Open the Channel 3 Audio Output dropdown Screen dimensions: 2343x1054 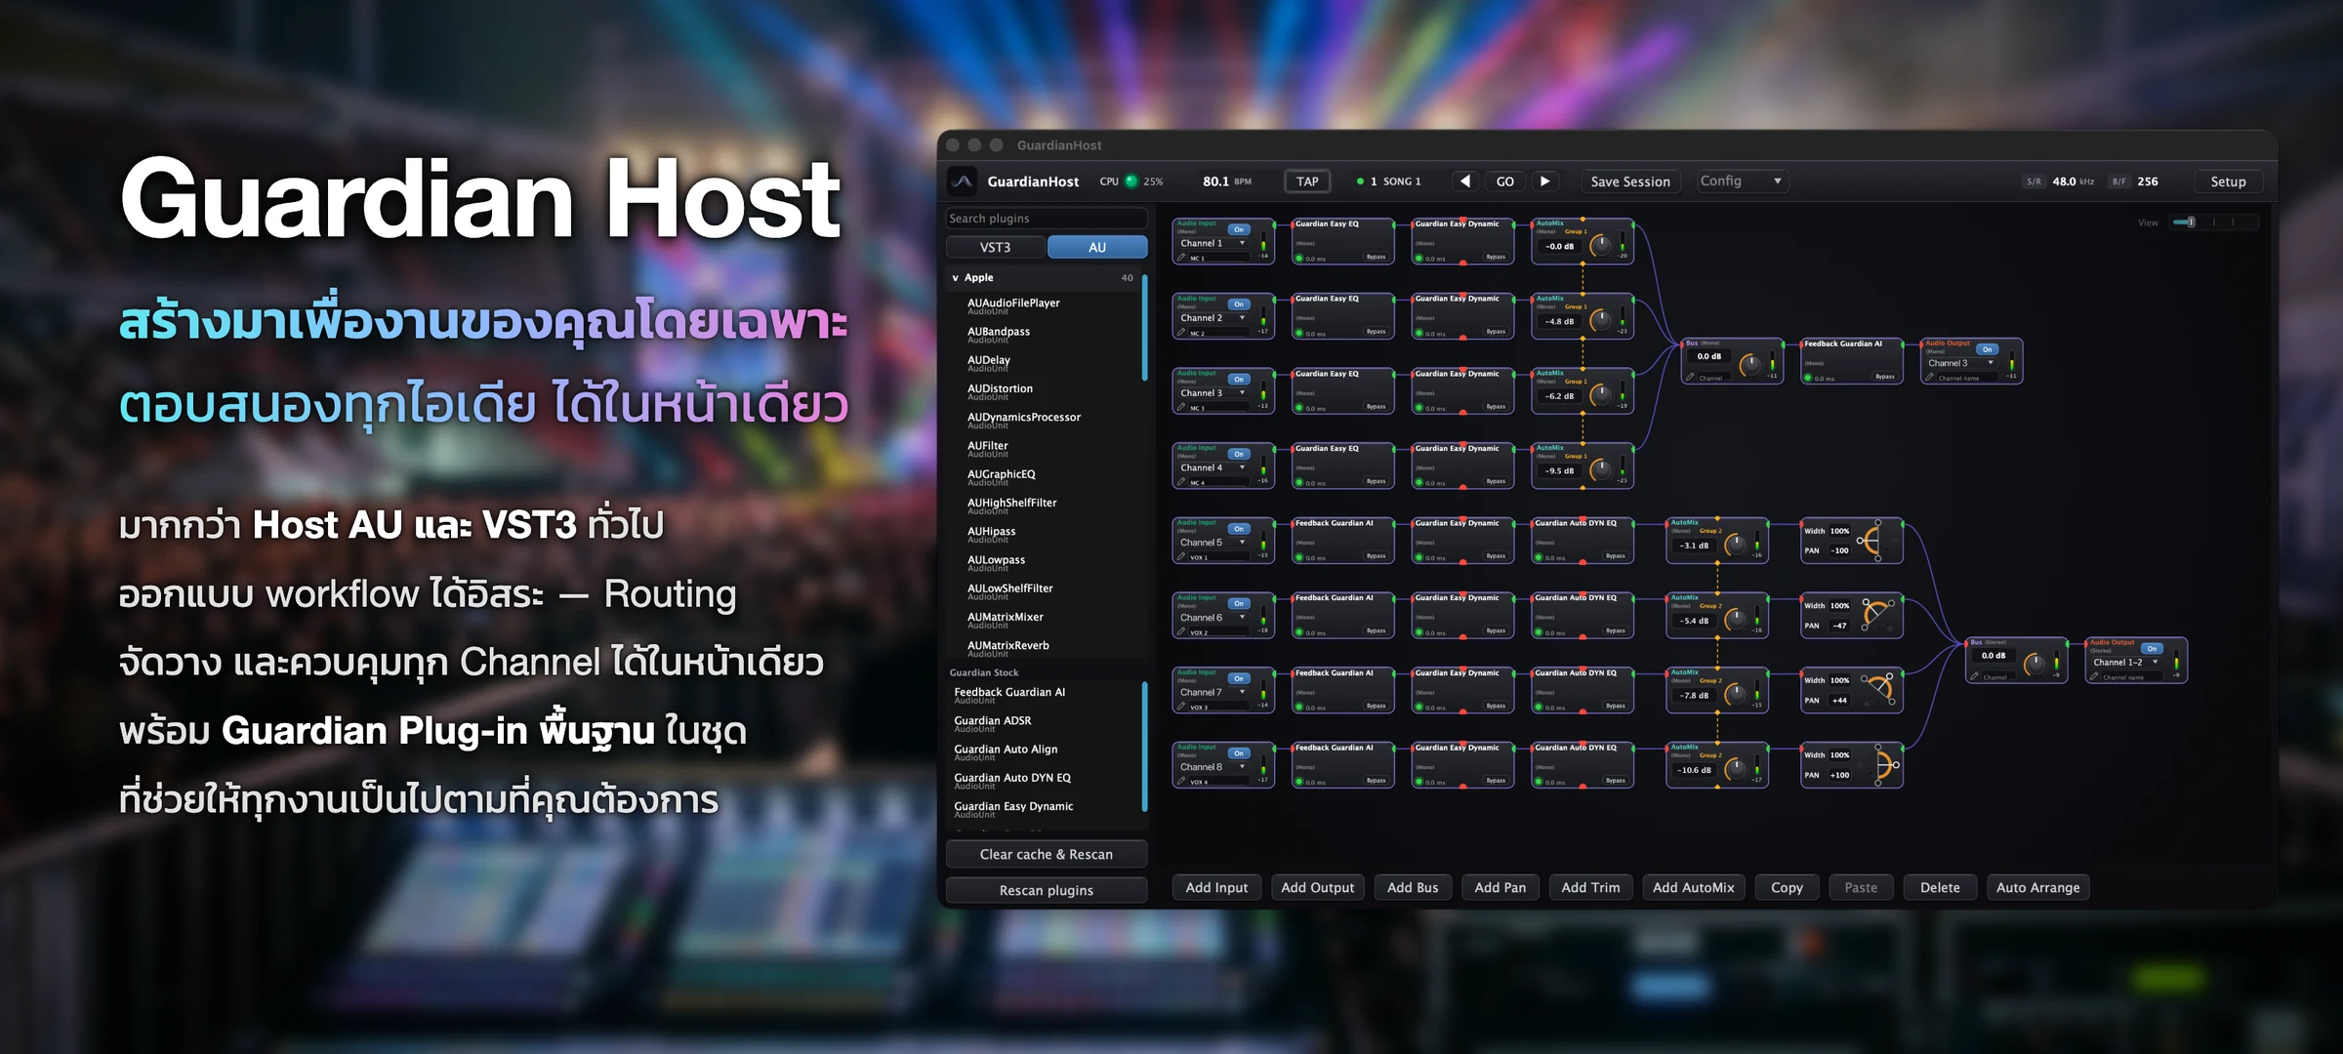pos(1961,363)
